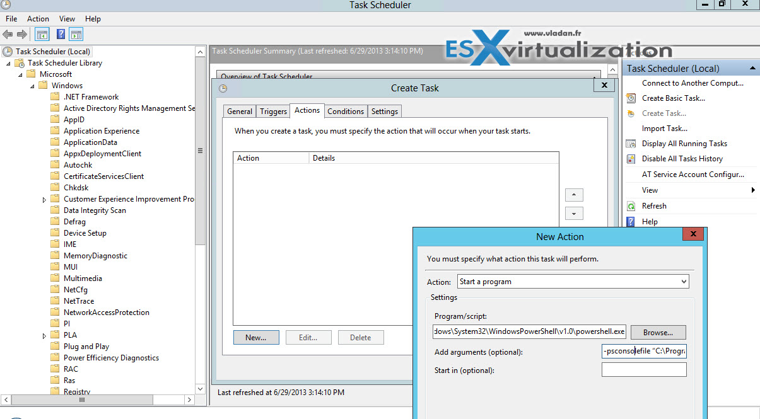Click the MemoryDiagnostic folder icon
This screenshot has width=760, height=419.
[55, 256]
